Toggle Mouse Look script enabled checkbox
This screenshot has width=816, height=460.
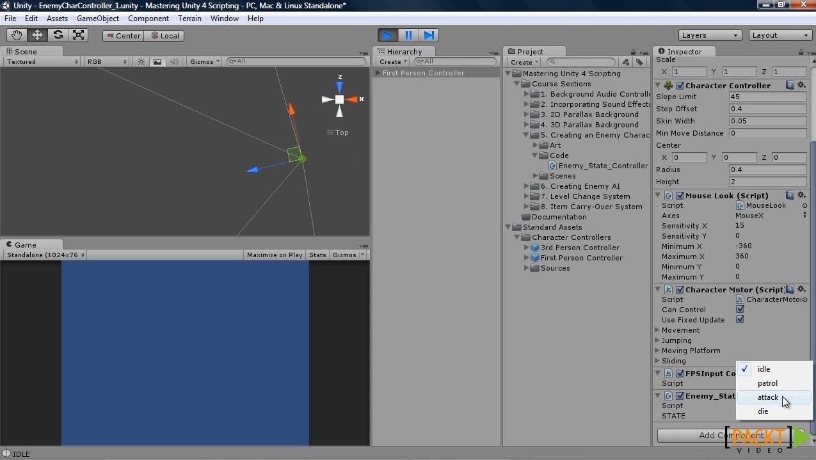tap(680, 195)
